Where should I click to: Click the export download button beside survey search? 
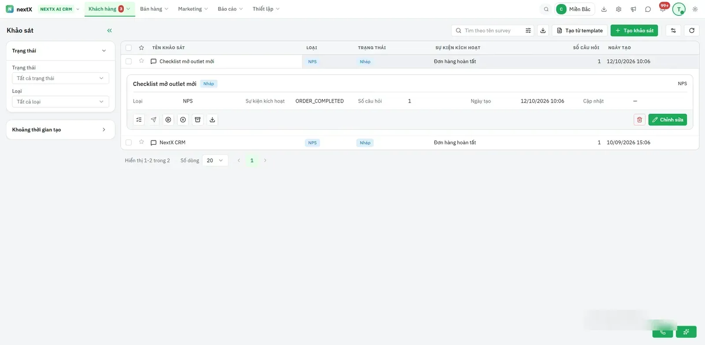(543, 30)
